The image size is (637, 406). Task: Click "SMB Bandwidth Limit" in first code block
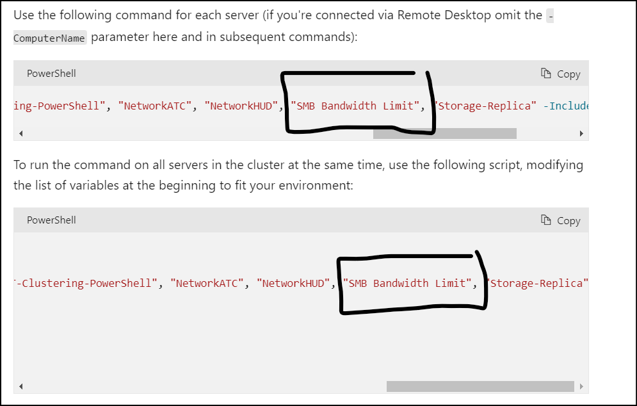coord(355,106)
